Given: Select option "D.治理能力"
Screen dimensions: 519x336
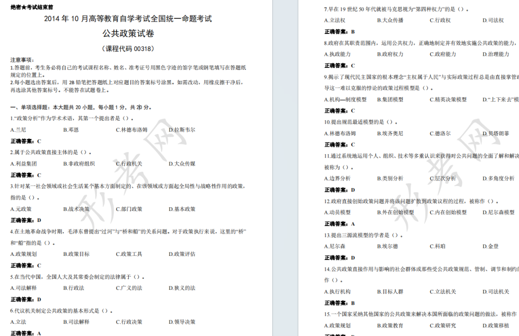Looking at the screenshot, I should click(x=496, y=54).
